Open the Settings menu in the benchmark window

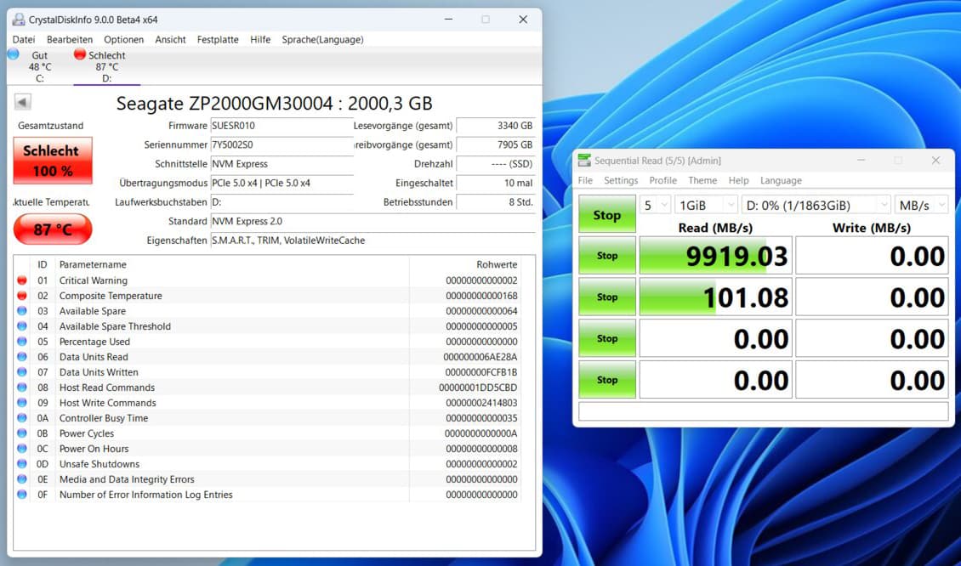[621, 181]
